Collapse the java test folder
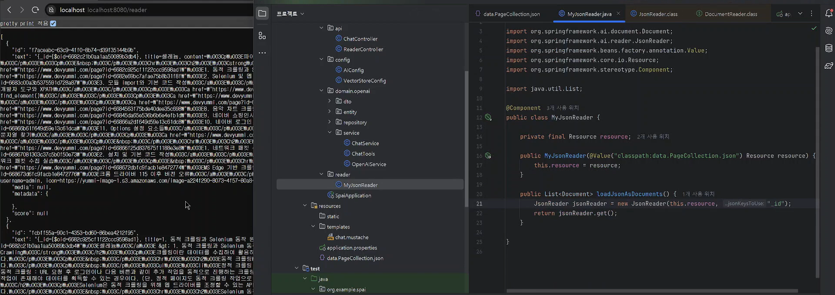The height and width of the screenshot is (295, 835). click(x=305, y=278)
